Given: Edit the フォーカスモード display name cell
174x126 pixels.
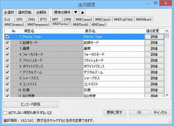Looking at the screenshot, I should (x=114, y=54).
